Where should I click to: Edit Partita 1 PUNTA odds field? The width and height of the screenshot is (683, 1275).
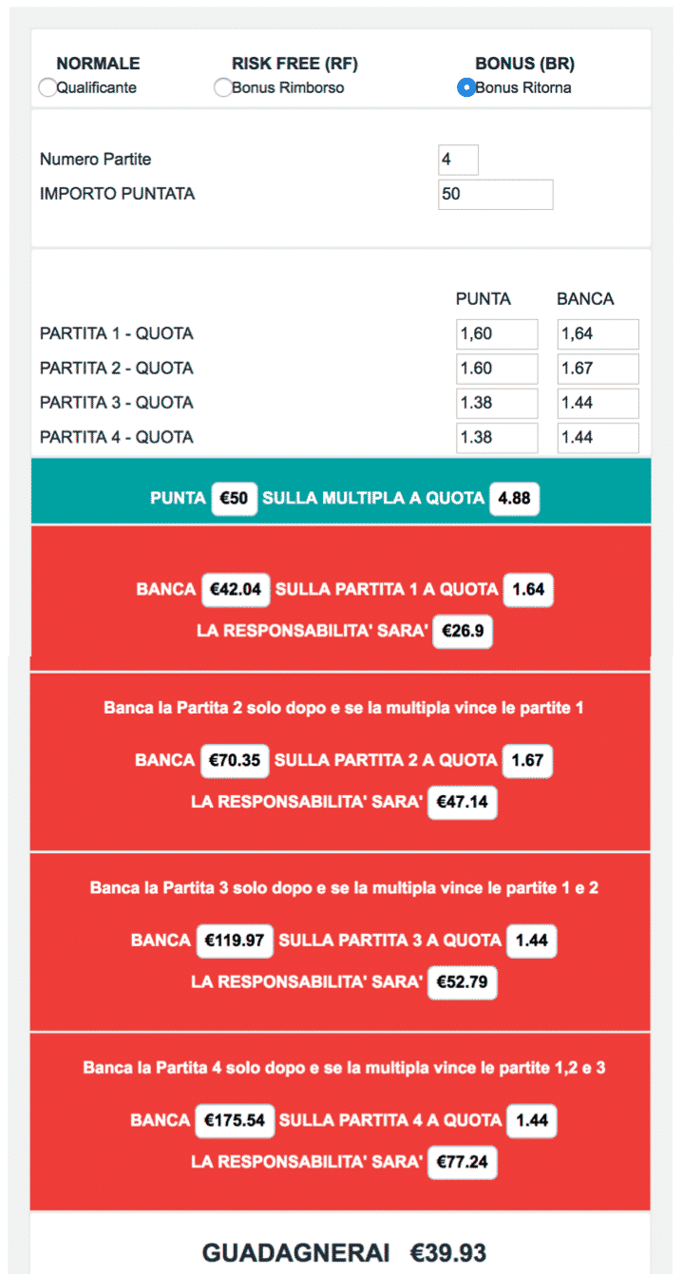click(497, 334)
